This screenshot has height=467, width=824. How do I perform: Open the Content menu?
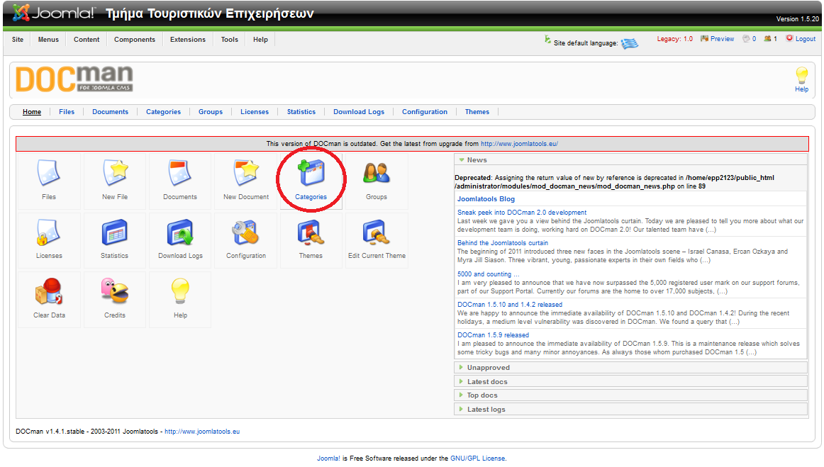[x=87, y=40]
